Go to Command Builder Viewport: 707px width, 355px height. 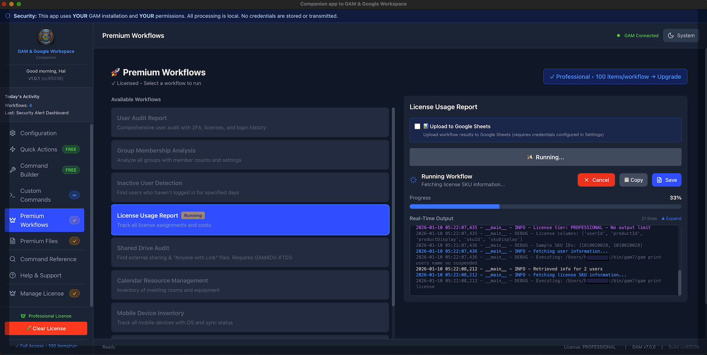point(44,170)
